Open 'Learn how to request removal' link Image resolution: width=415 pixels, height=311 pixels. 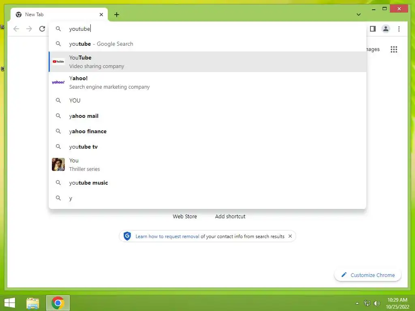tap(167, 236)
